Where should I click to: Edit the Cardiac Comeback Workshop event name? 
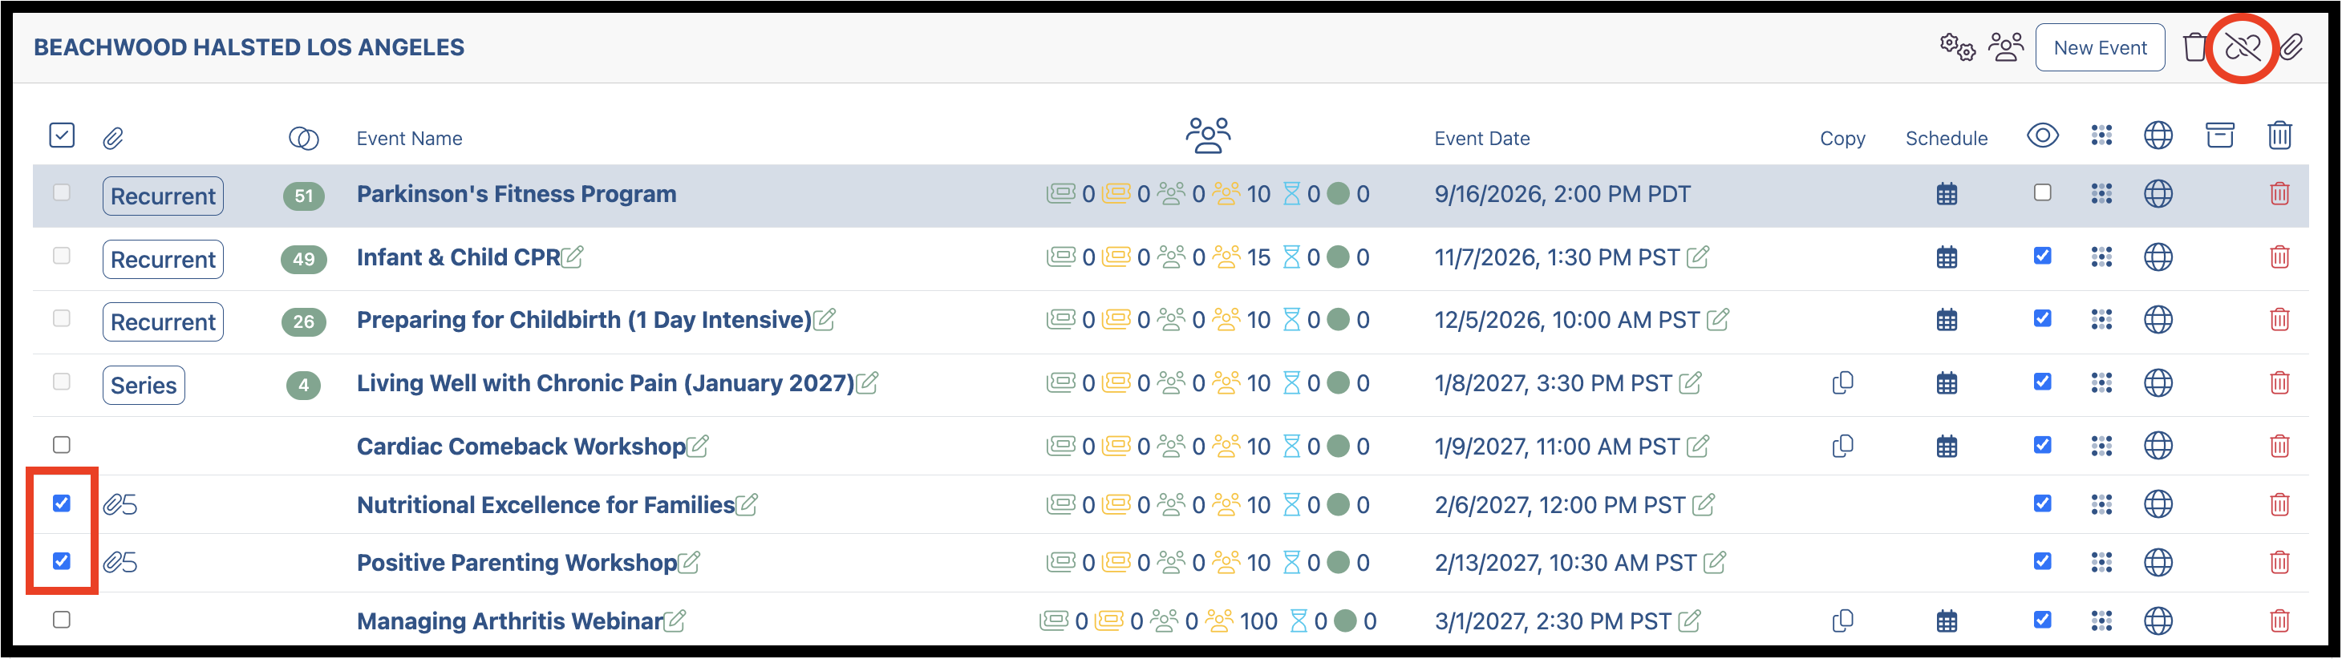tap(697, 447)
